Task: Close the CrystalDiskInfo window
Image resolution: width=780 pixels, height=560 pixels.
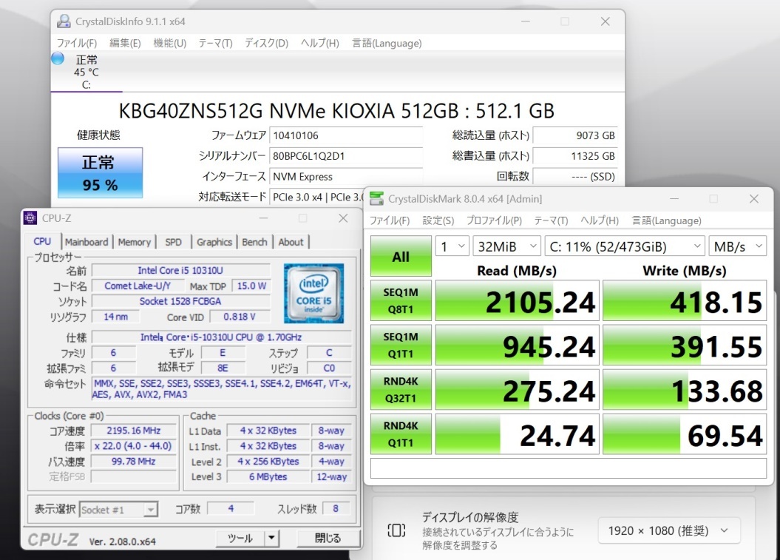Action: tap(605, 21)
